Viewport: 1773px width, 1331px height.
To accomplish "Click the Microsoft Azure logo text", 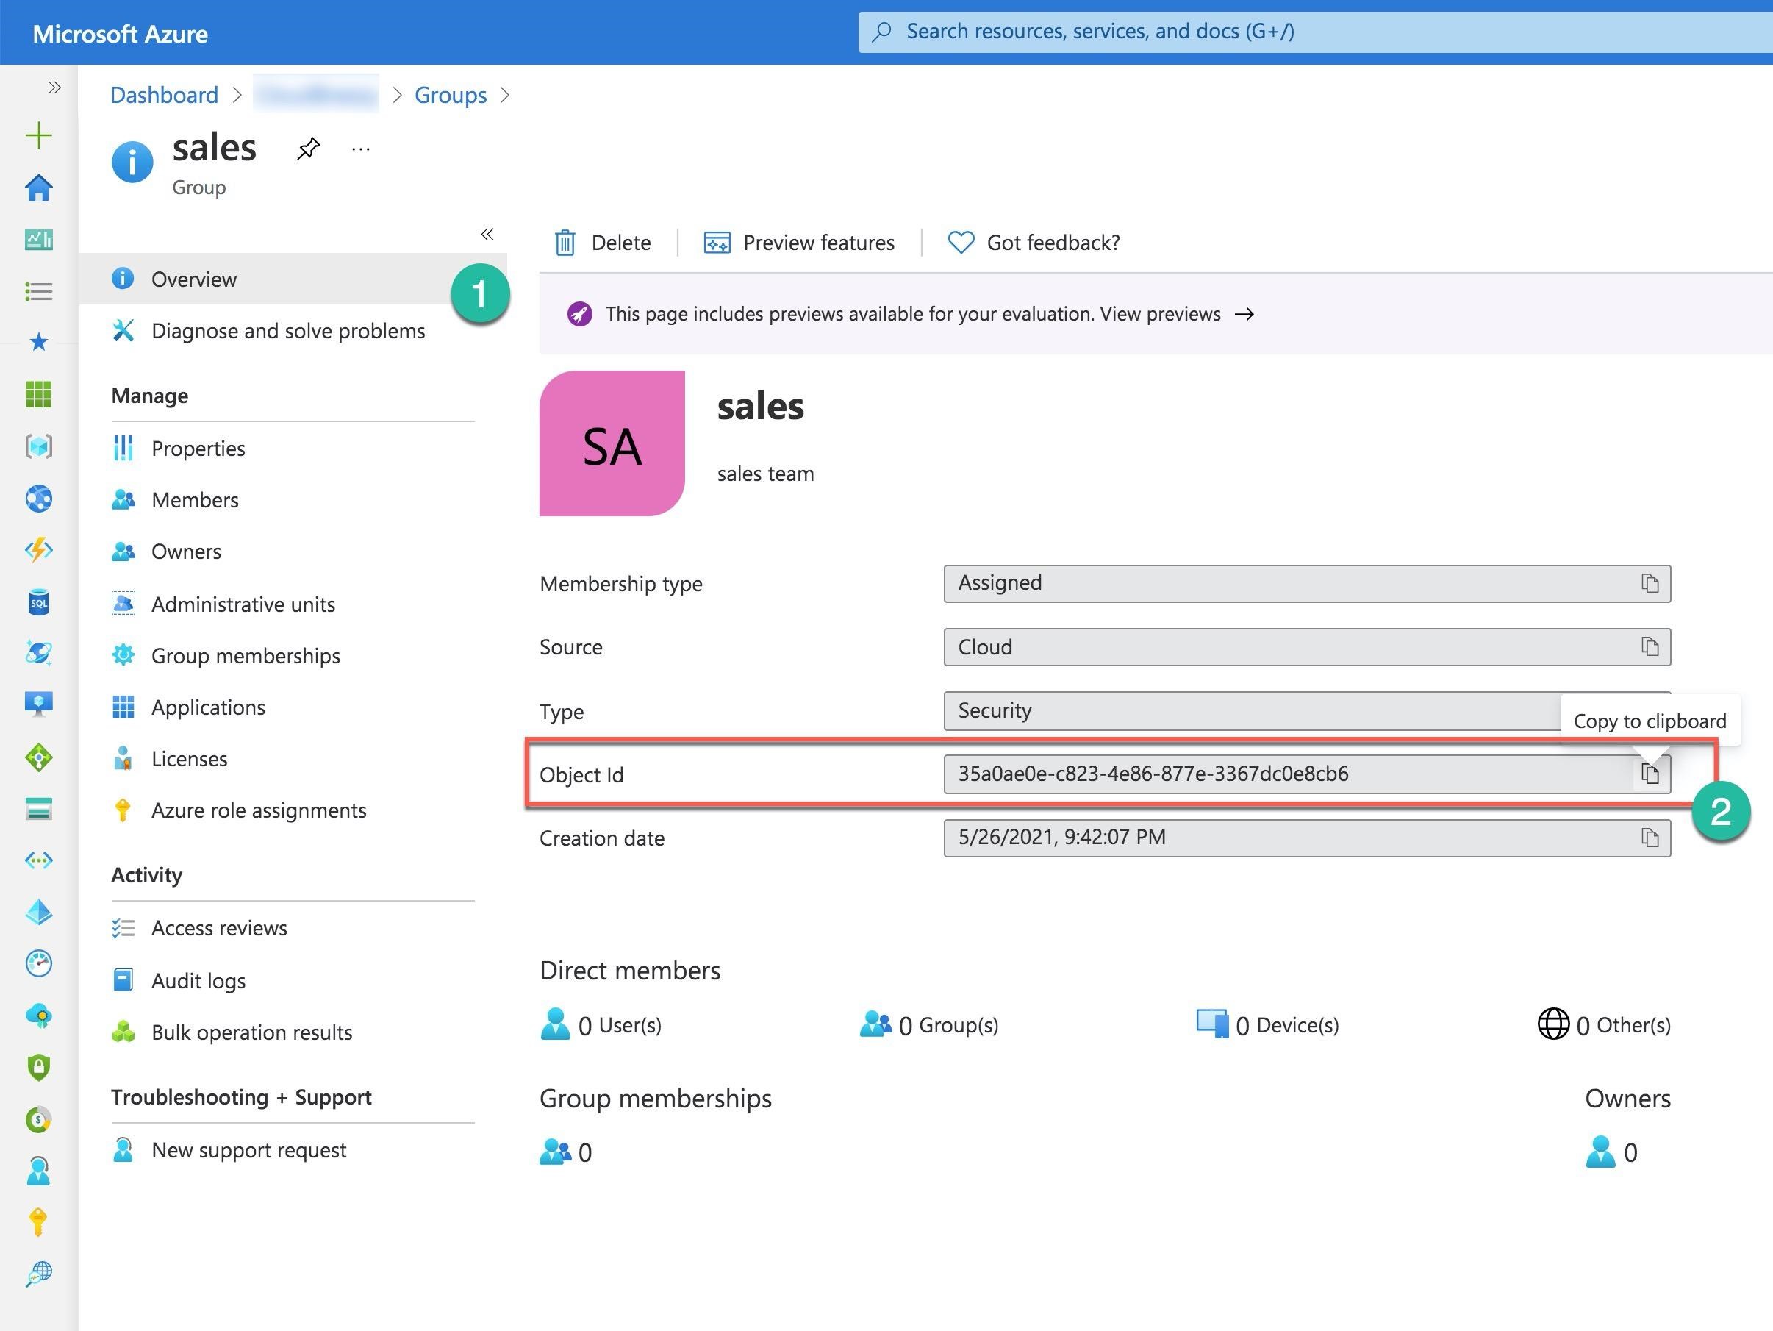I will [x=121, y=34].
